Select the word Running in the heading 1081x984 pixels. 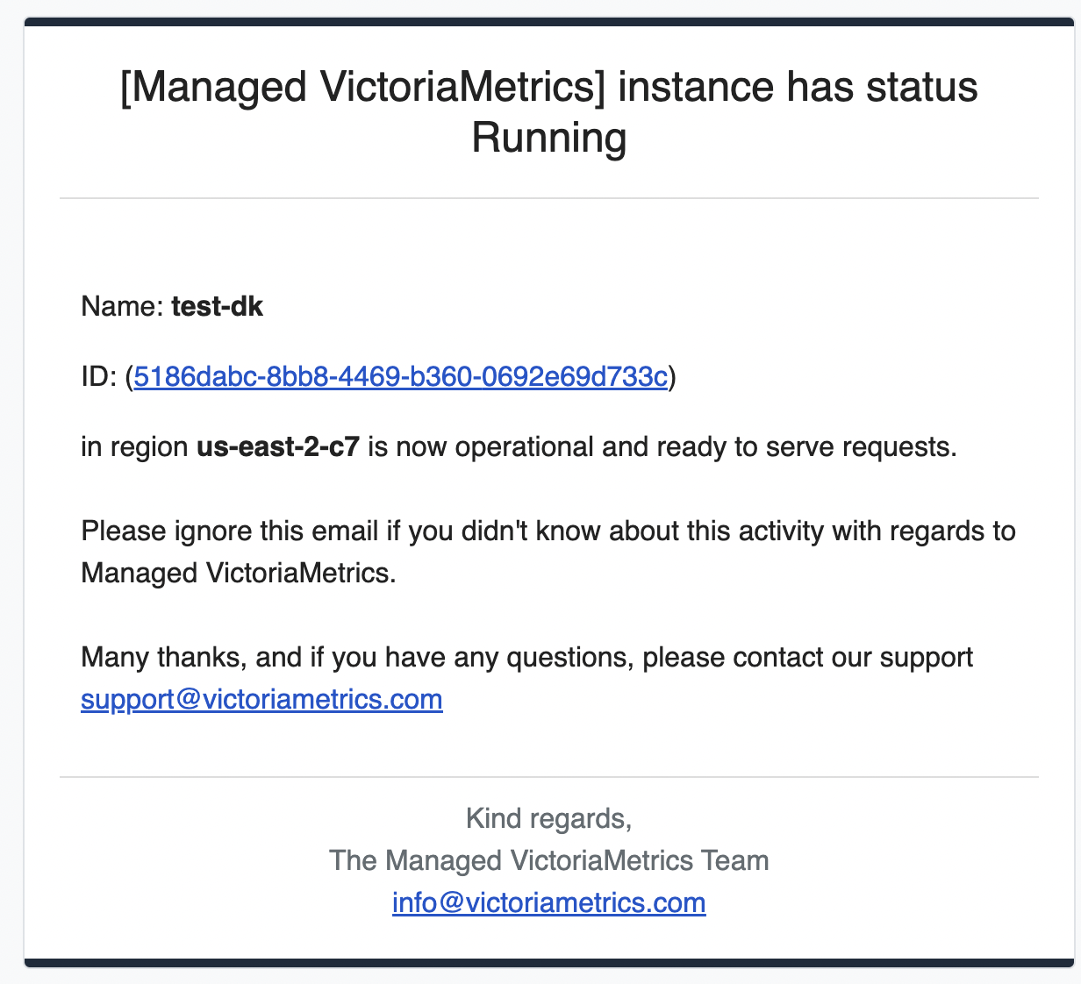click(x=549, y=138)
